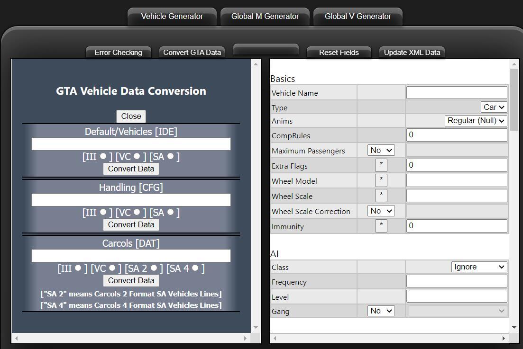Open the Gang No dropdown

[x=381, y=311]
